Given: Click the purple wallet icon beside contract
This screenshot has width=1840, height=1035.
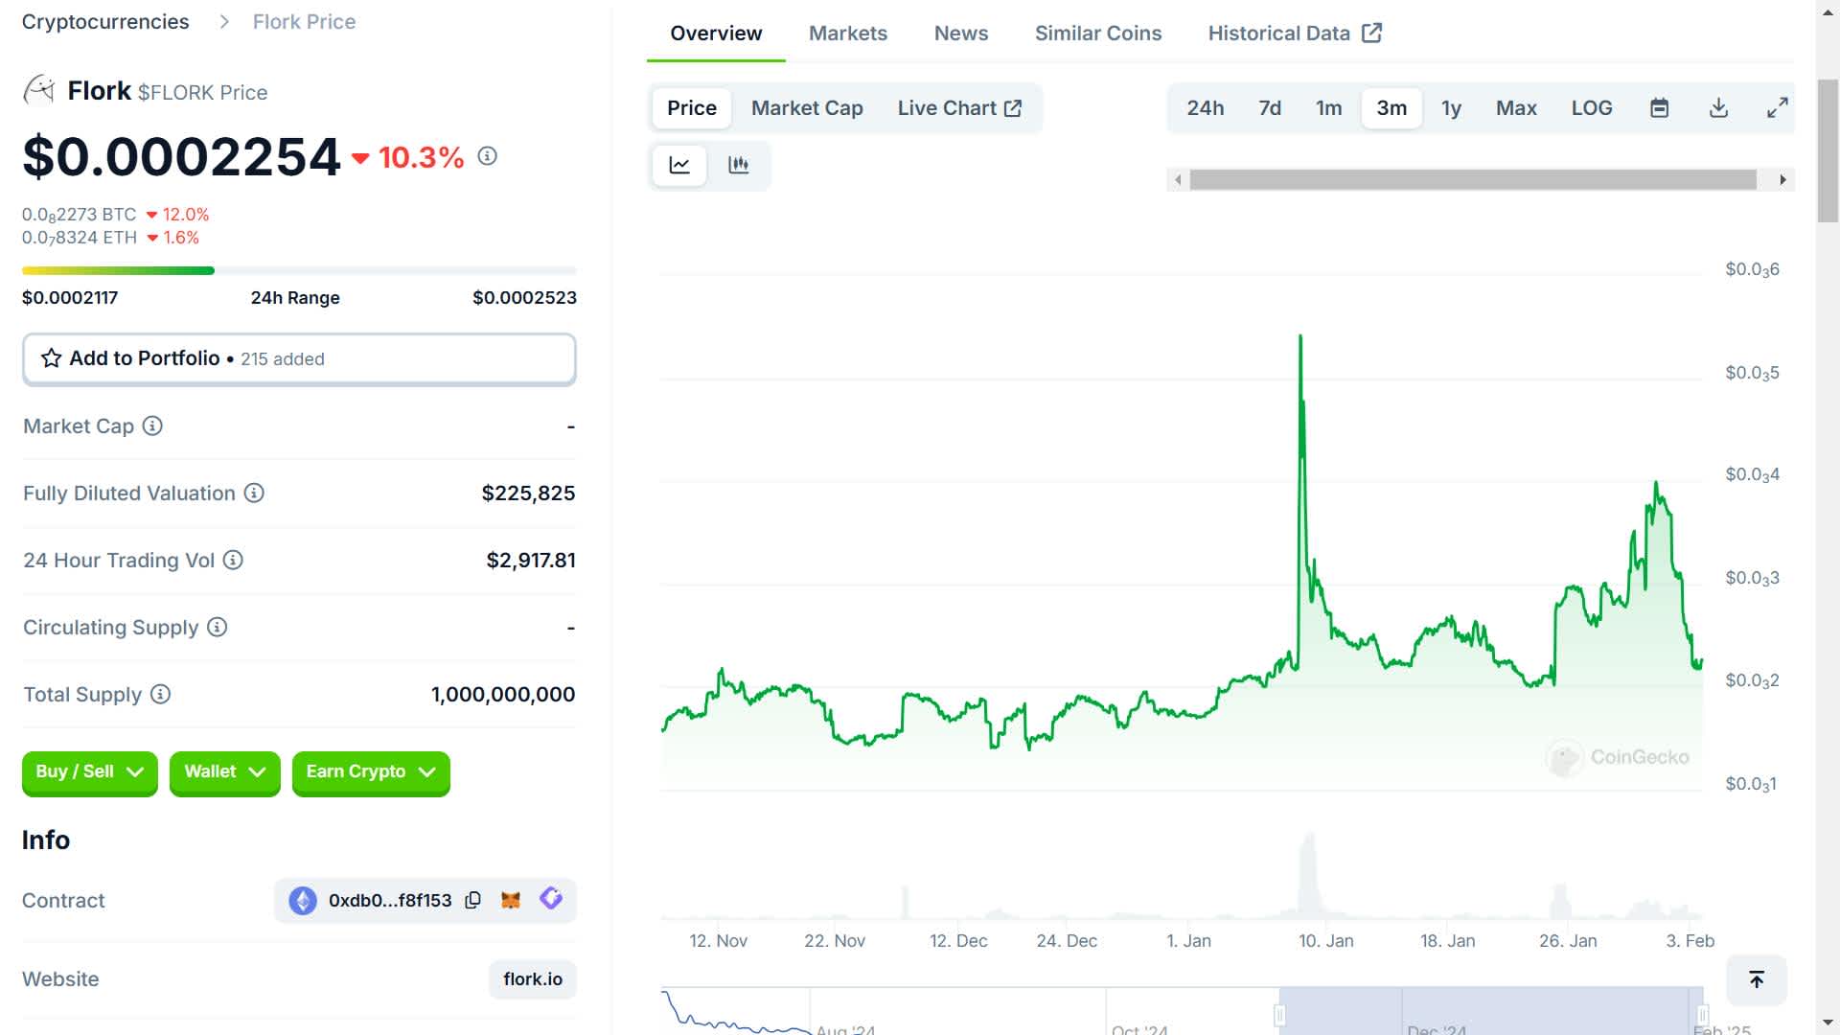Looking at the screenshot, I should click(551, 899).
